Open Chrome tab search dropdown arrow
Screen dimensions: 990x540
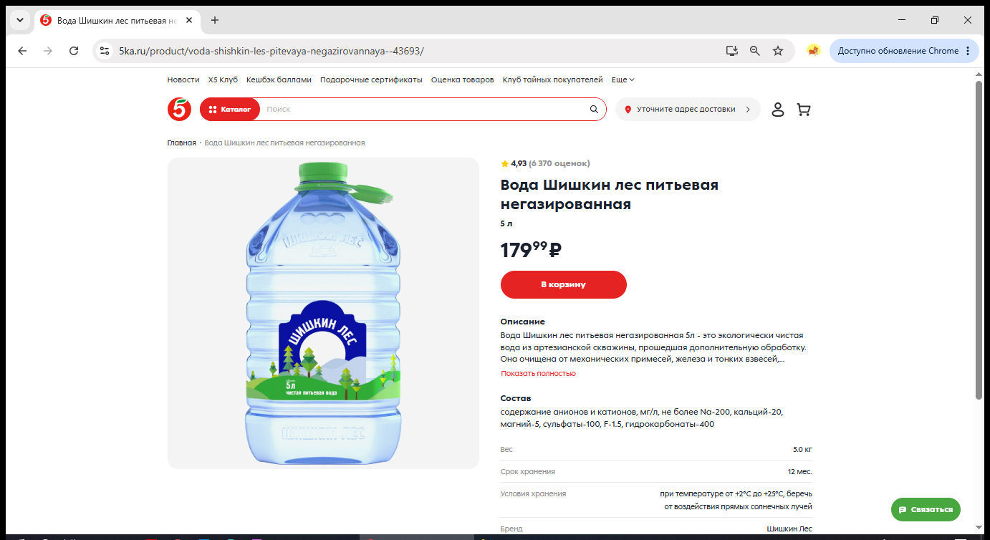click(19, 20)
